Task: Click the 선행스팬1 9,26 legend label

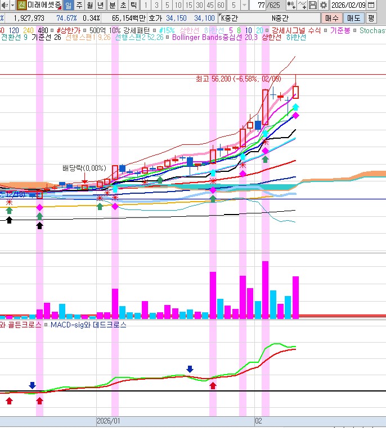Action: (88, 37)
